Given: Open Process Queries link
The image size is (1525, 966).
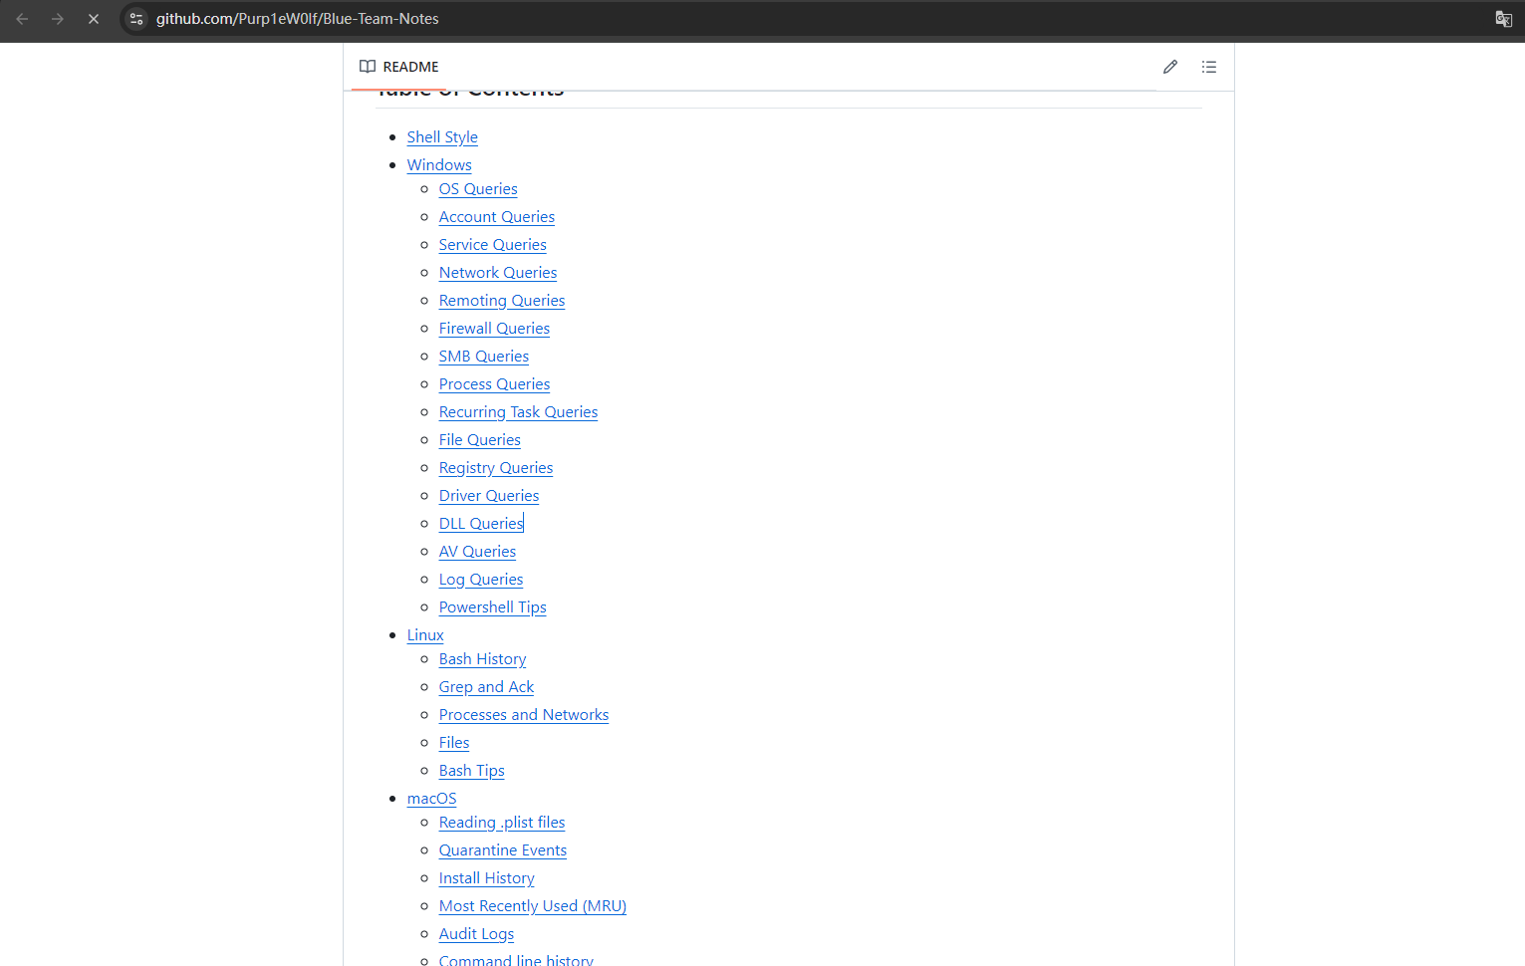Looking at the screenshot, I should pos(494,384).
